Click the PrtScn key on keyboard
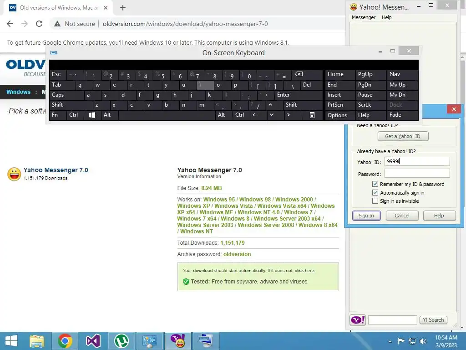This screenshot has width=466, height=350. click(340, 105)
